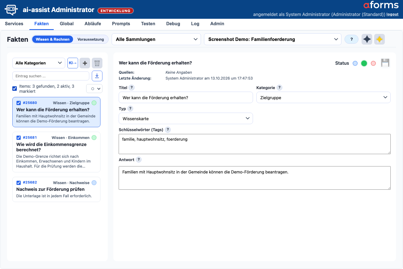The image size is (403, 269).
Task: Show help for Antwort field
Action: (x=139, y=159)
